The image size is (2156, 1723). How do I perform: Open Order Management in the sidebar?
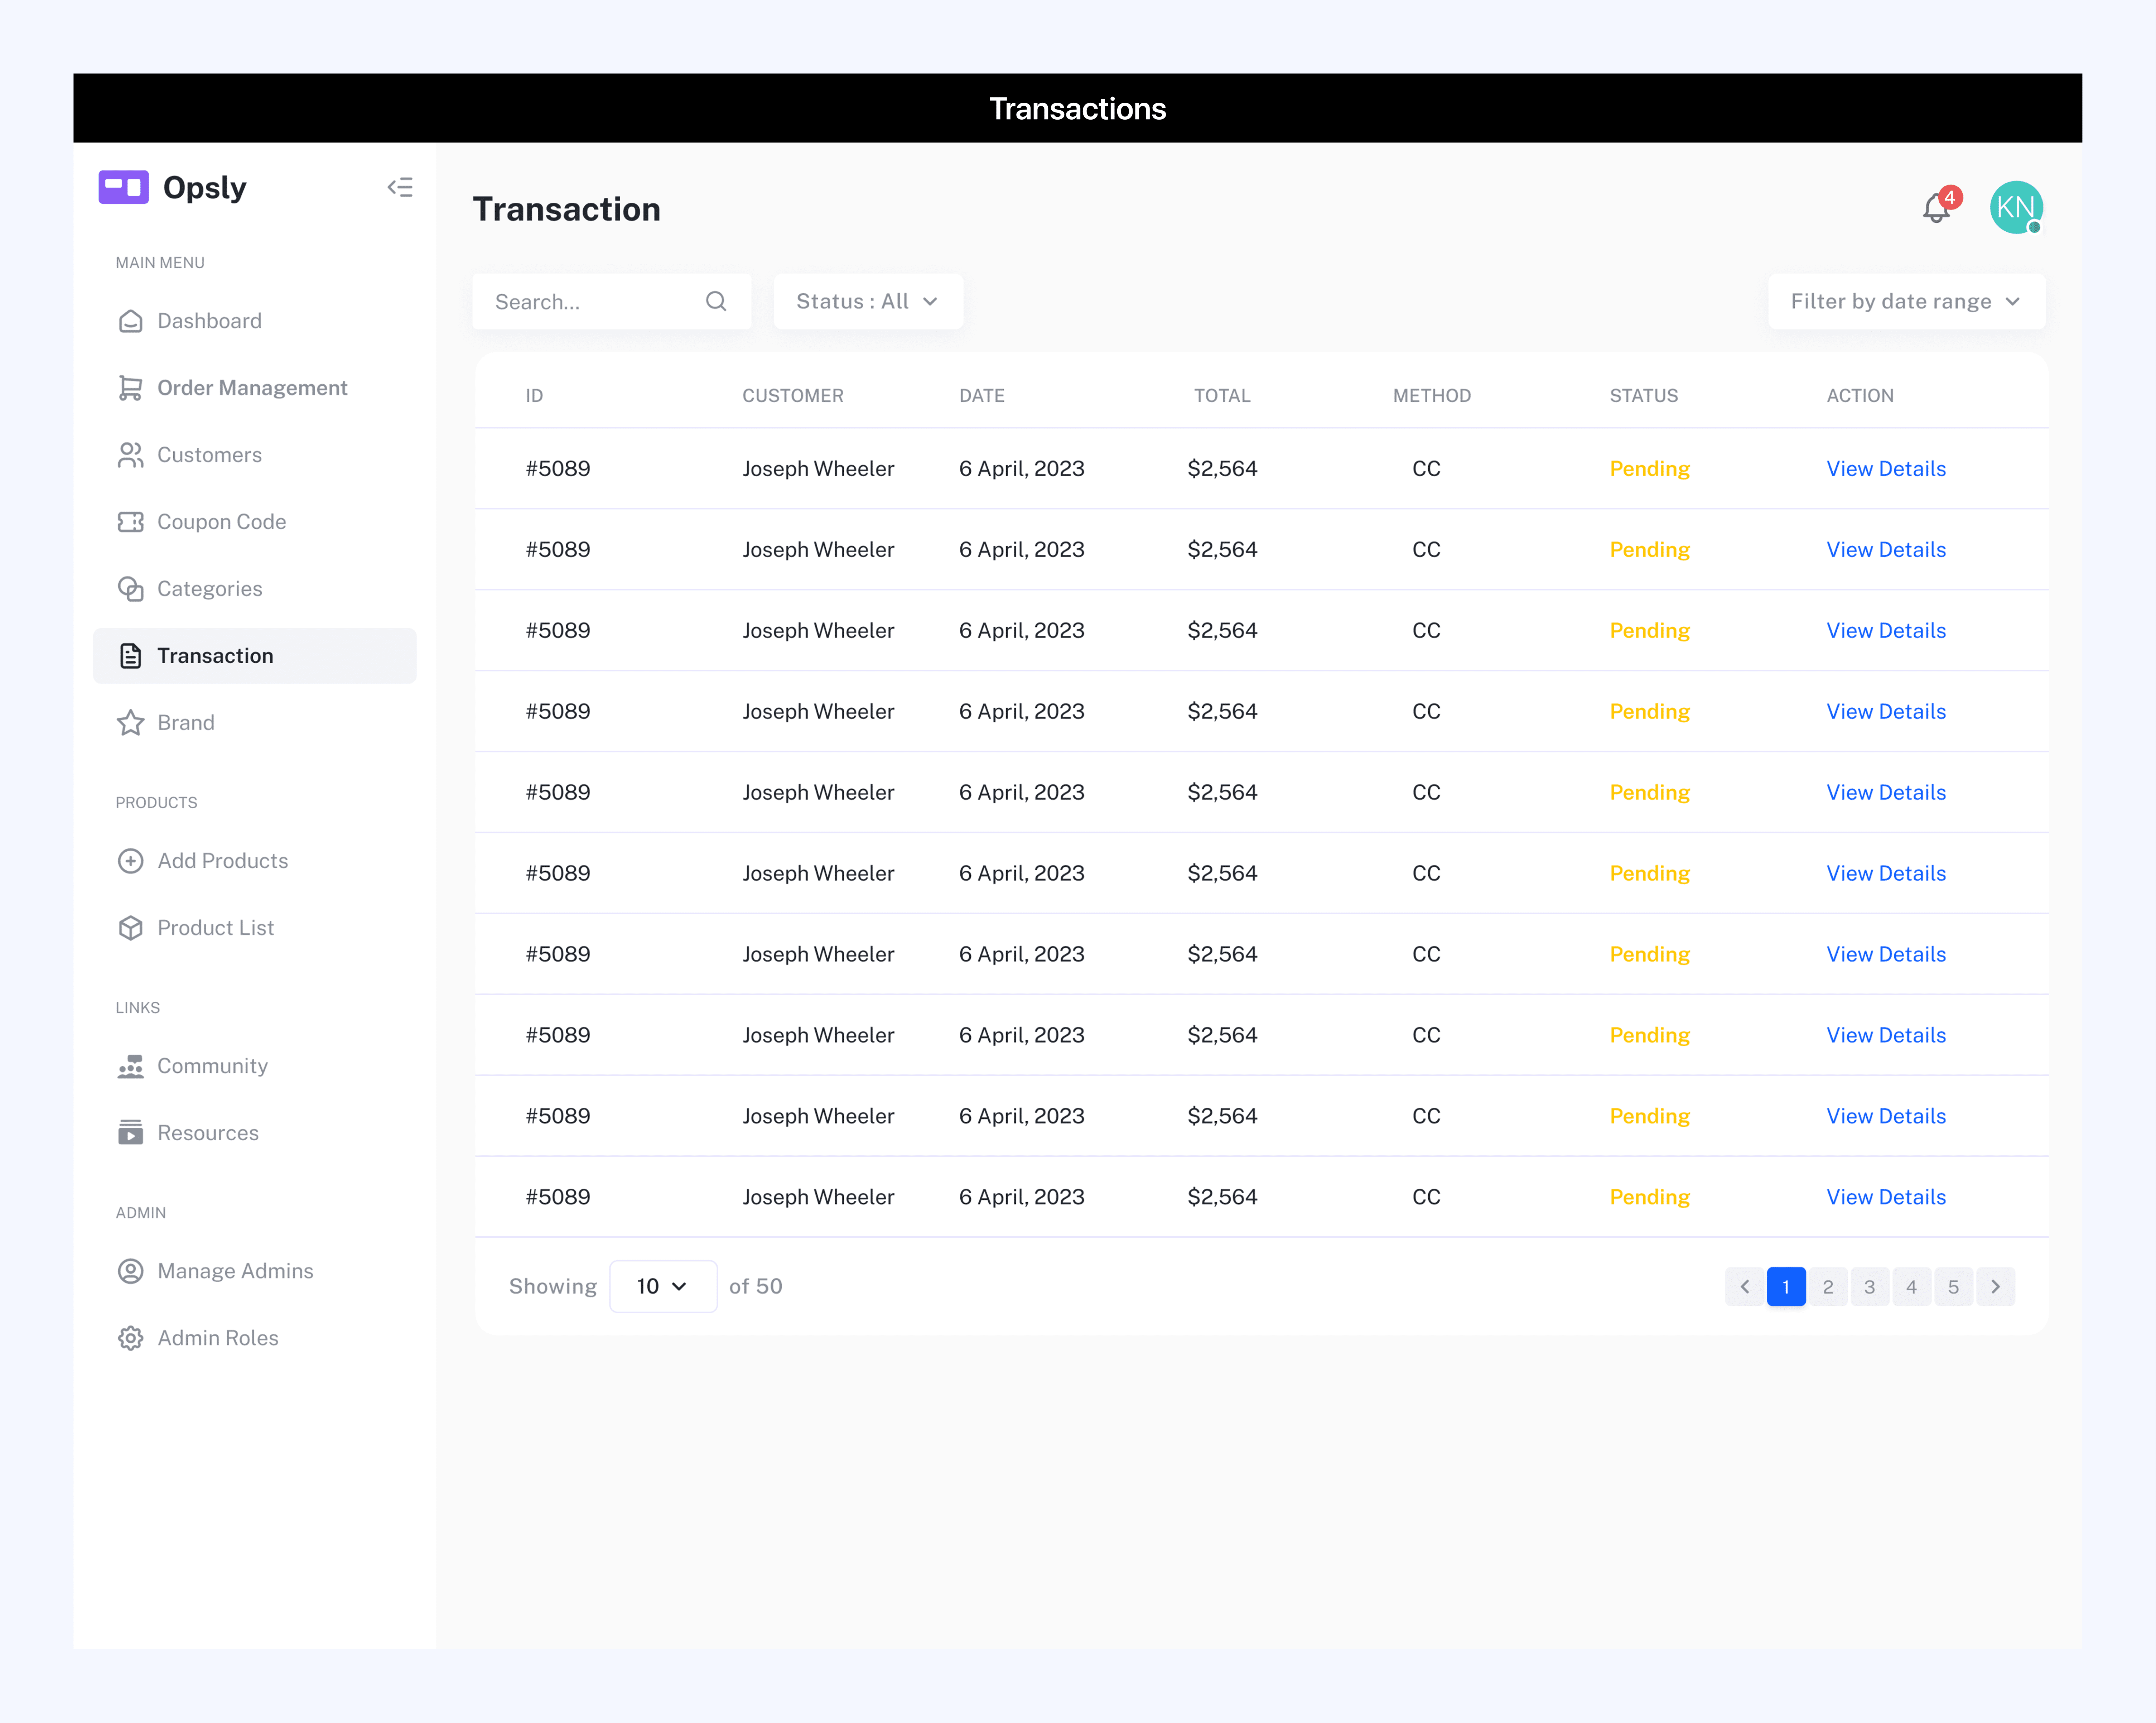click(252, 388)
